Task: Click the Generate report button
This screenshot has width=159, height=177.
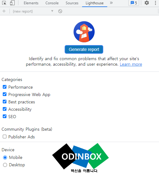Action: (x=84, y=49)
